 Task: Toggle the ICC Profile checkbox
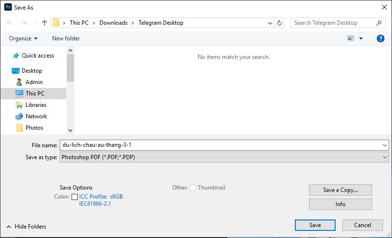[74, 197]
